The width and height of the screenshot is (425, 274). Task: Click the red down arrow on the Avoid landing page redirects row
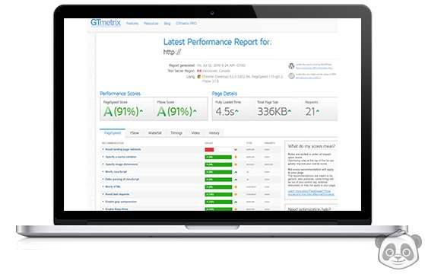point(236,149)
